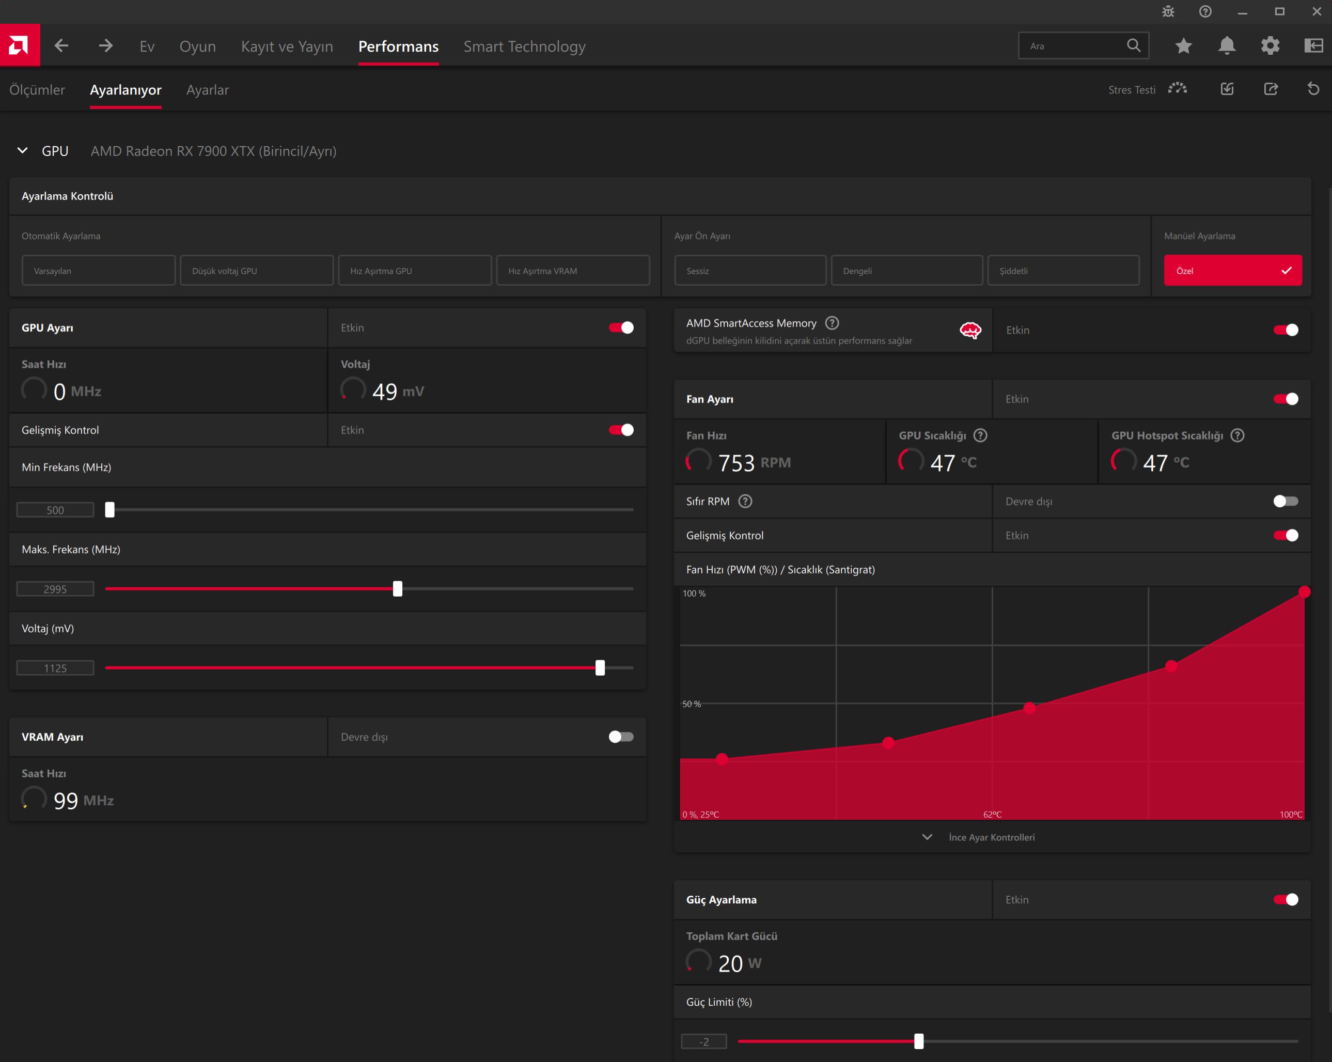
Task: Enable VRAM Ayarı switch
Action: pos(621,737)
